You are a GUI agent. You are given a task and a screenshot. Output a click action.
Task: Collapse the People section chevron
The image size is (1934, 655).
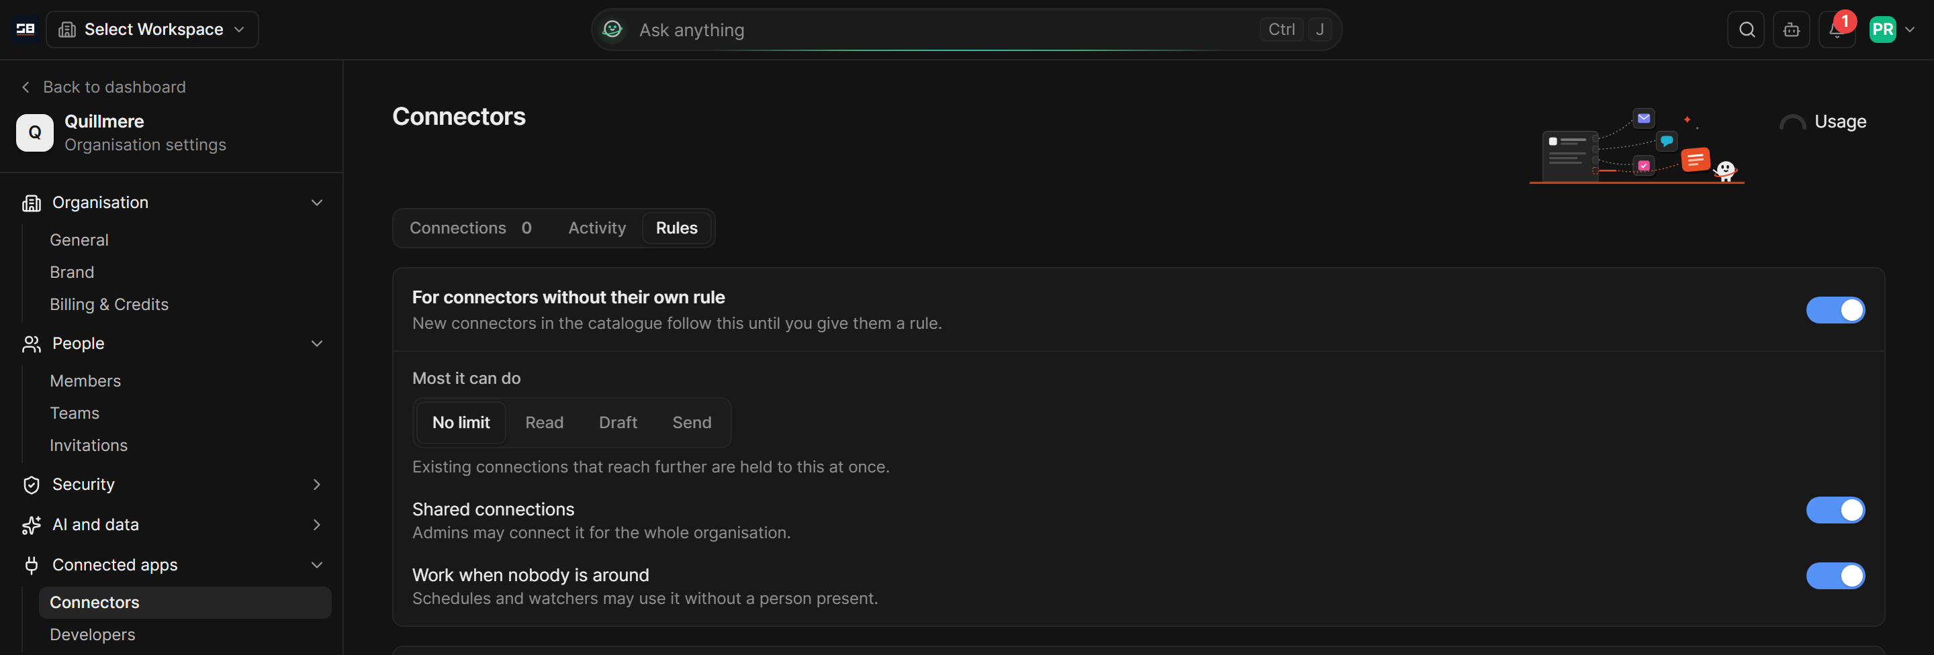(317, 344)
